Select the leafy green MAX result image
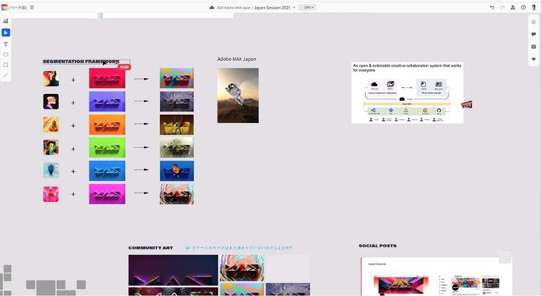The image size is (542, 296). click(177, 147)
